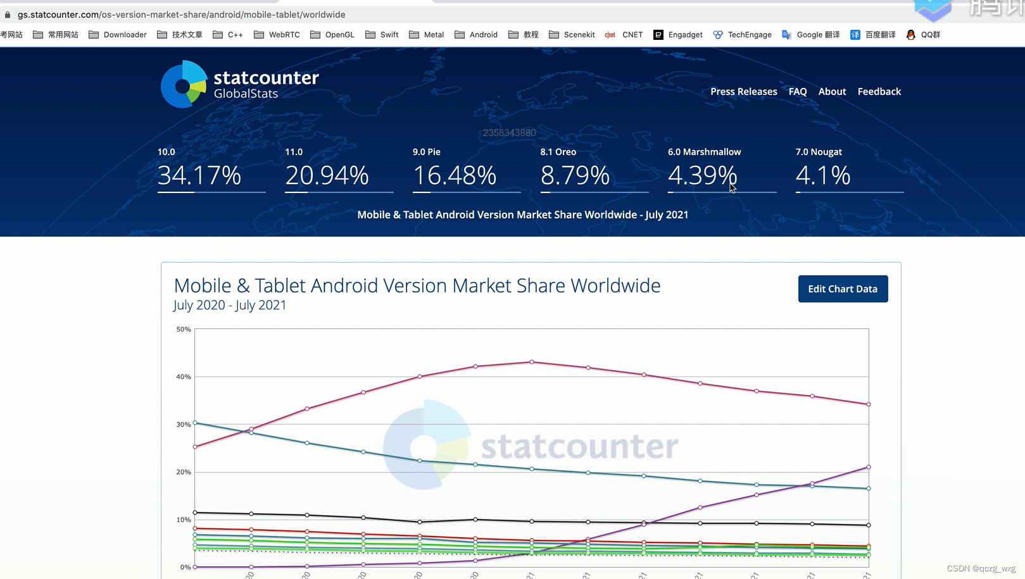Image resolution: width=1025 pixels, height=579 pixels.
Task: Open the Downloader bookmark folder
Action: click(x=118, y=35)
